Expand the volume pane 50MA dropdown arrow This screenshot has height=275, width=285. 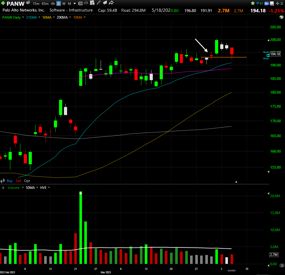[37, 187]
